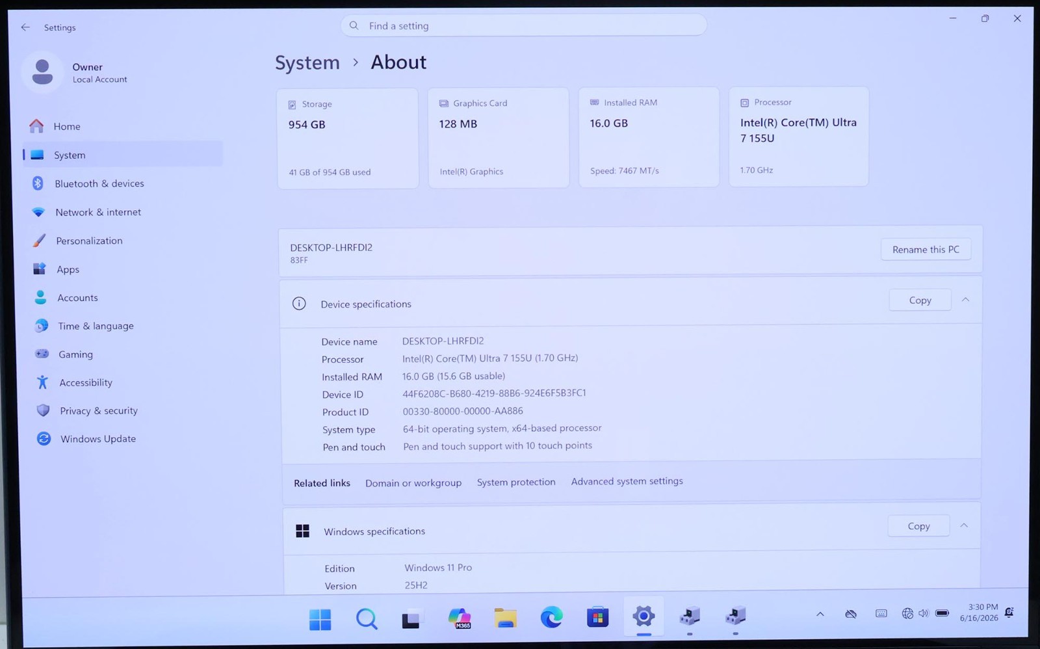Open the notification icon beside the clock
Screen dimensions: 1040x649
coord(1009,612)
